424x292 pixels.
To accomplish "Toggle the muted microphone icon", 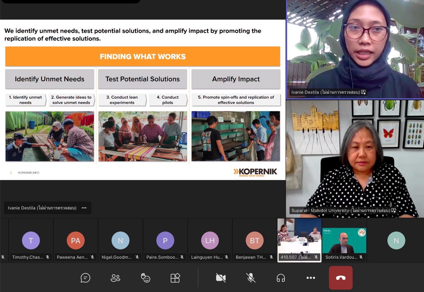I will 251,278.
